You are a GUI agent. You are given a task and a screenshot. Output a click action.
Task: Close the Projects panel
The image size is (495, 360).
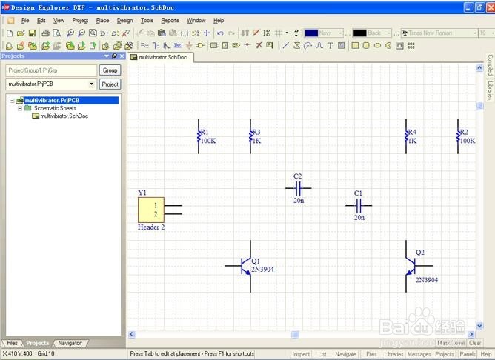[x=122, y=56]
